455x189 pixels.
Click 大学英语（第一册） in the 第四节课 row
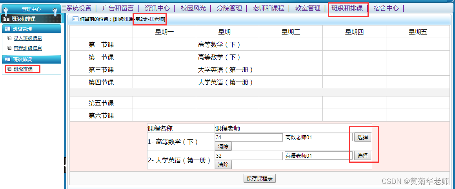tap(226, 82)
